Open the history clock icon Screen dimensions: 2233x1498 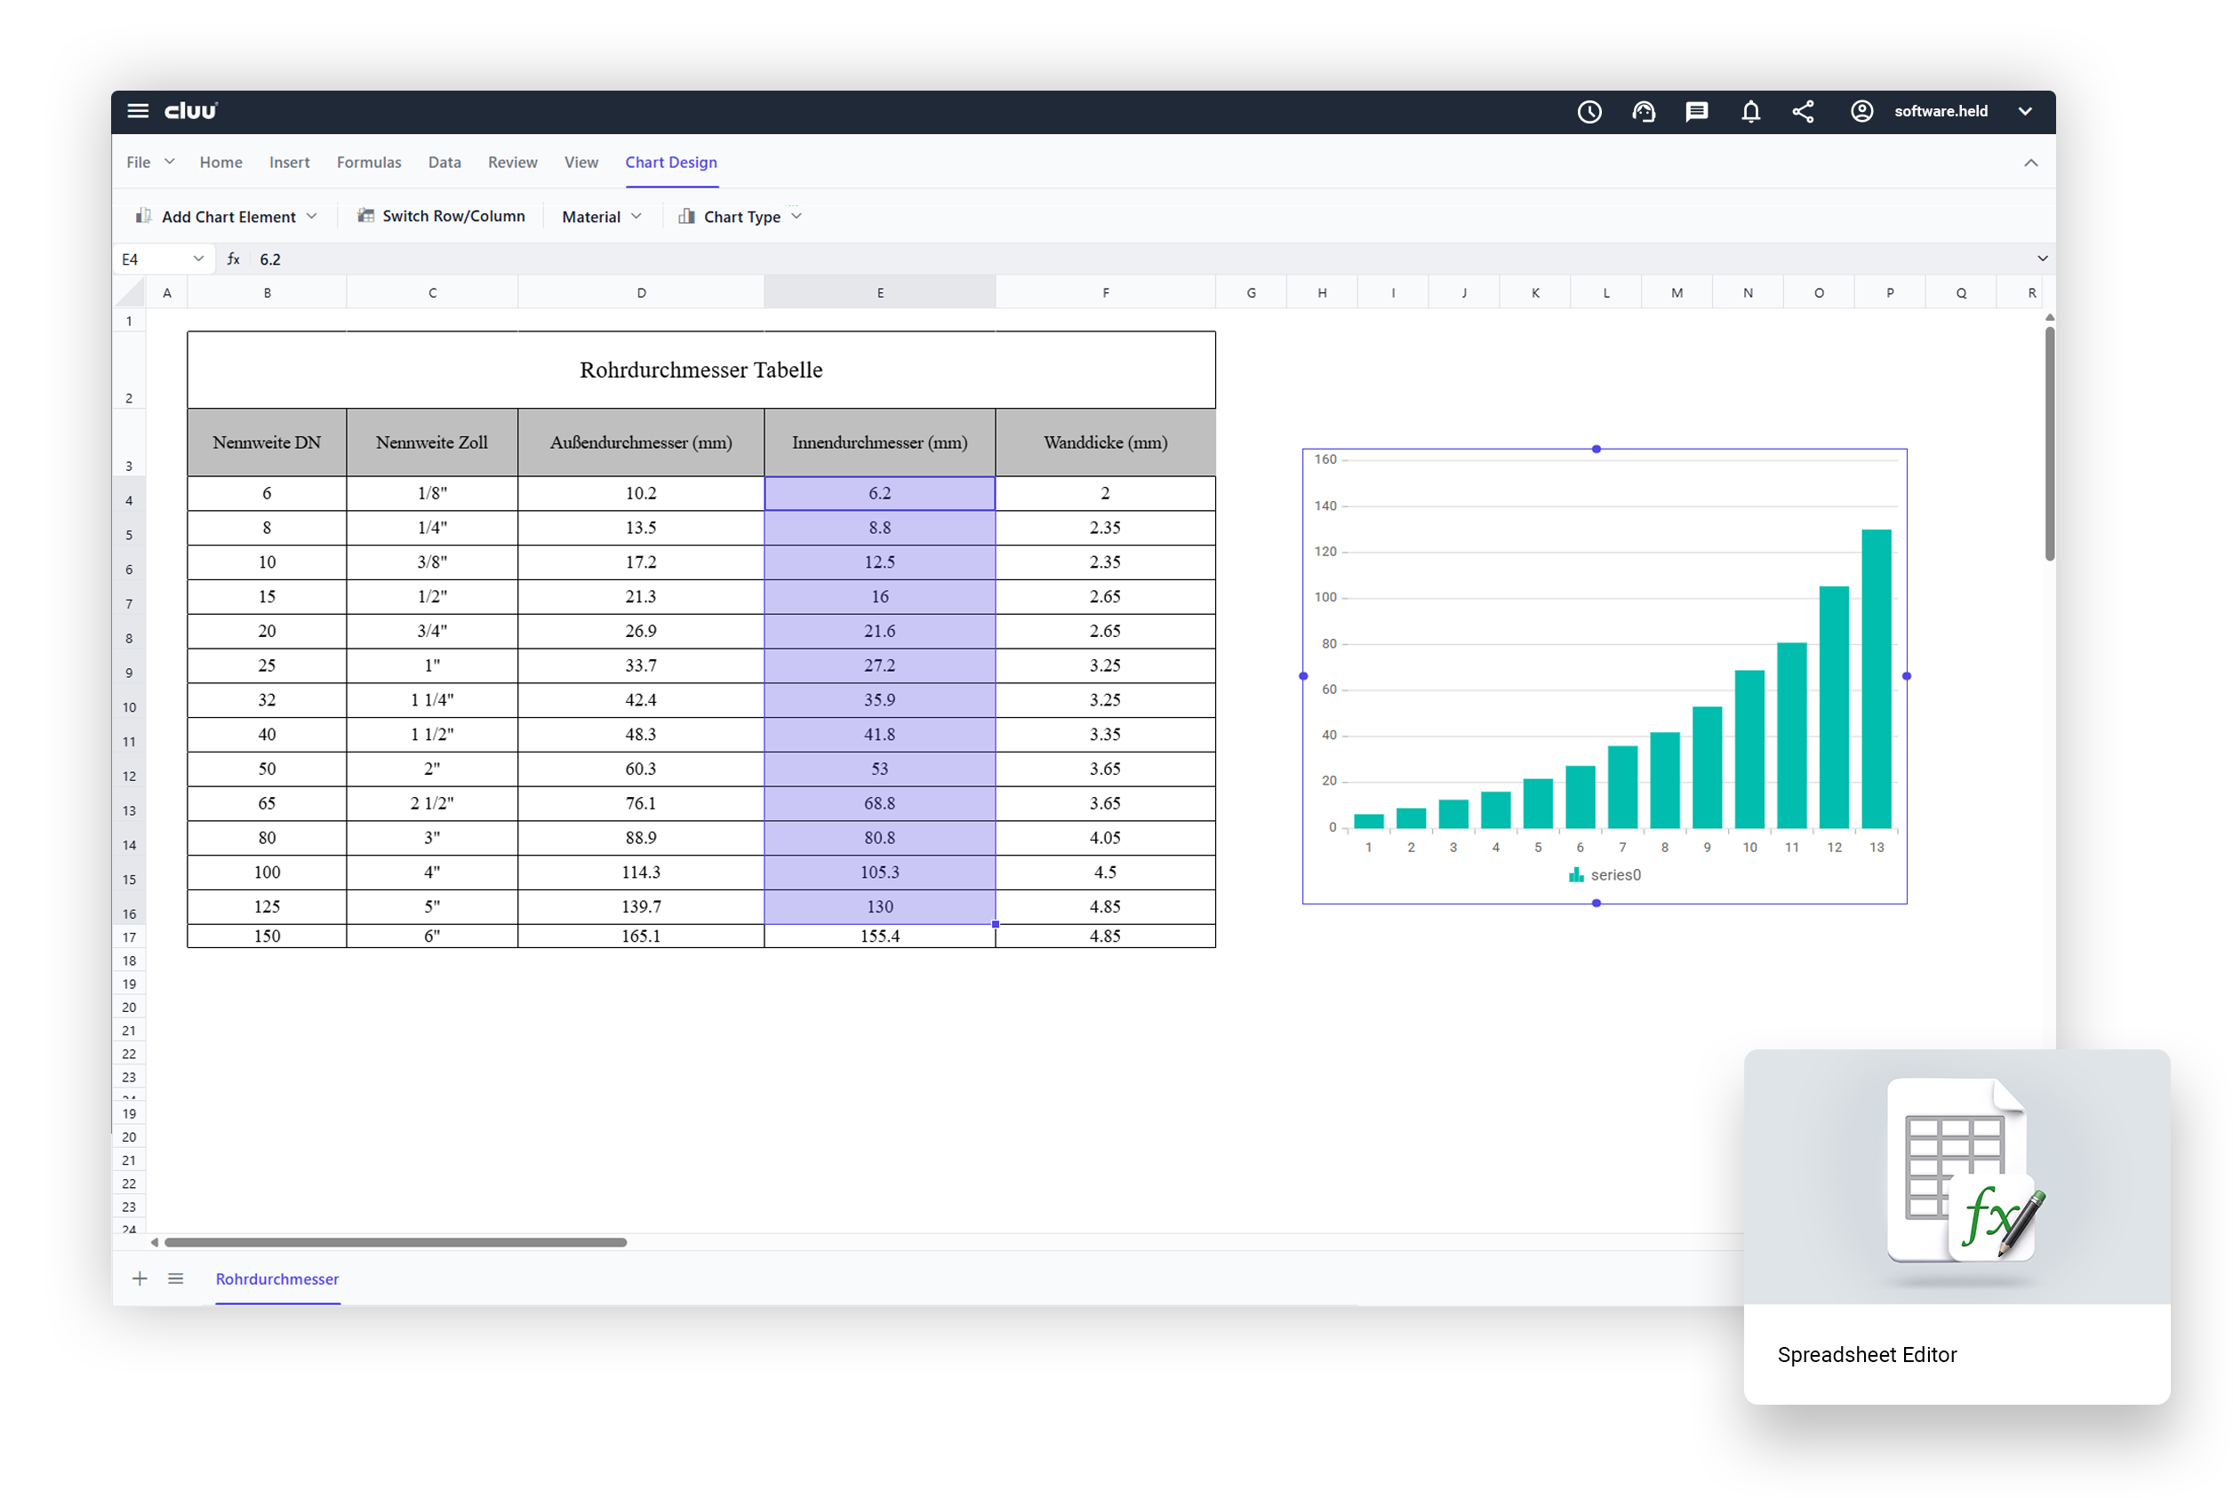tap(1589, 112)
